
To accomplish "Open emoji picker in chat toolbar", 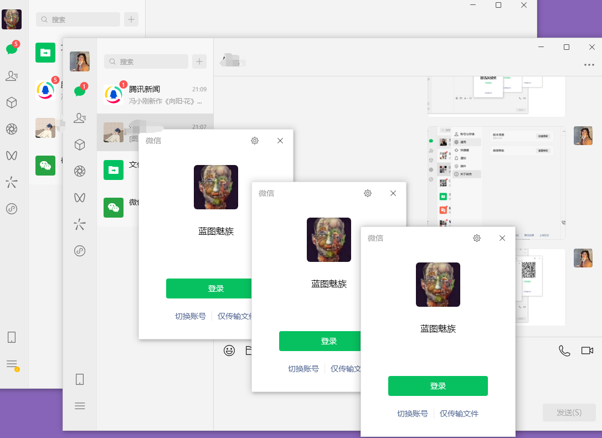I will (229, 351).
